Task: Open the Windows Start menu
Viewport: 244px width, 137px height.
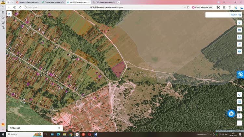Action: pos(3,134)
